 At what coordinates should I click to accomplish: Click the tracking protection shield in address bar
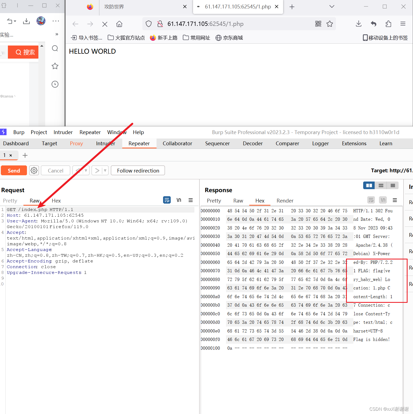point(148,24)
